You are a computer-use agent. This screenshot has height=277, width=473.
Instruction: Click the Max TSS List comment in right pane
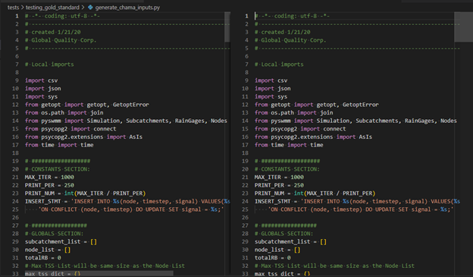point(334,266)
